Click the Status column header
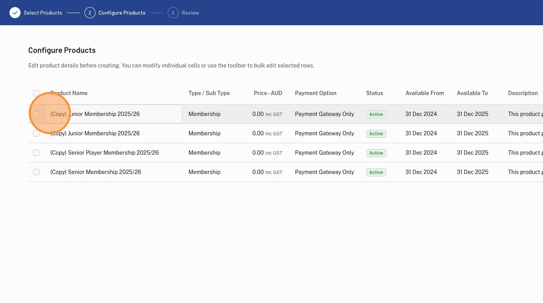This screenshot has height=303, width=543. point(374,93)
